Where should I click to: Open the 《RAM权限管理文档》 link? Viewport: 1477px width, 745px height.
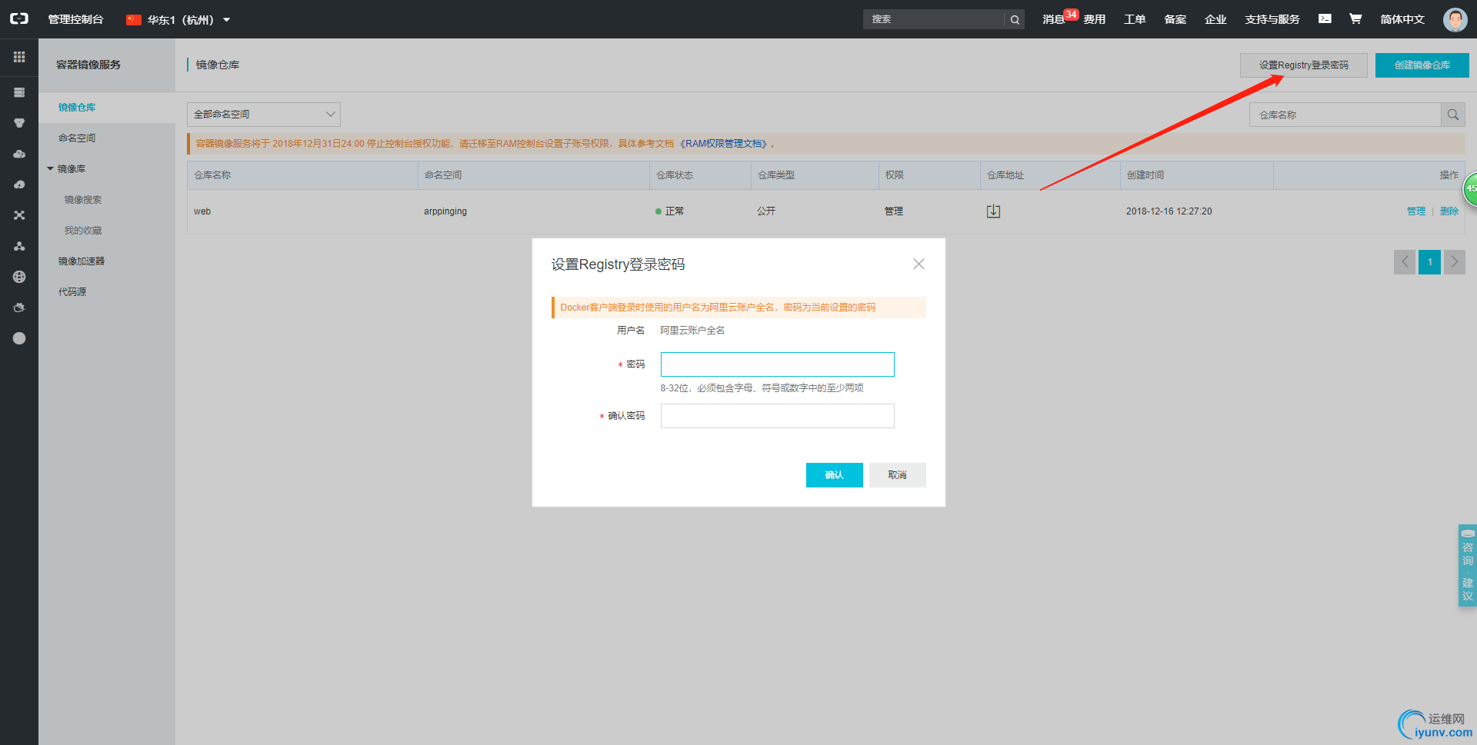(724, 144)
